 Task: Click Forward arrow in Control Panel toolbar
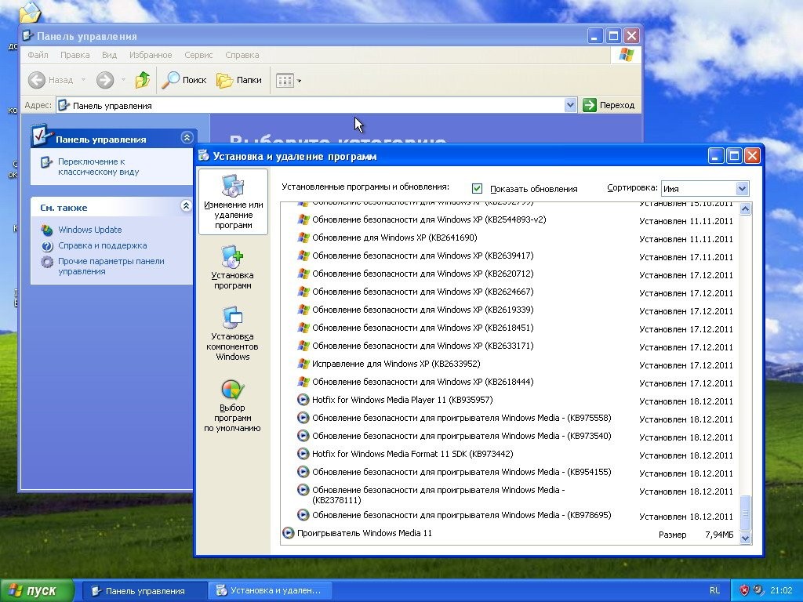105,80
